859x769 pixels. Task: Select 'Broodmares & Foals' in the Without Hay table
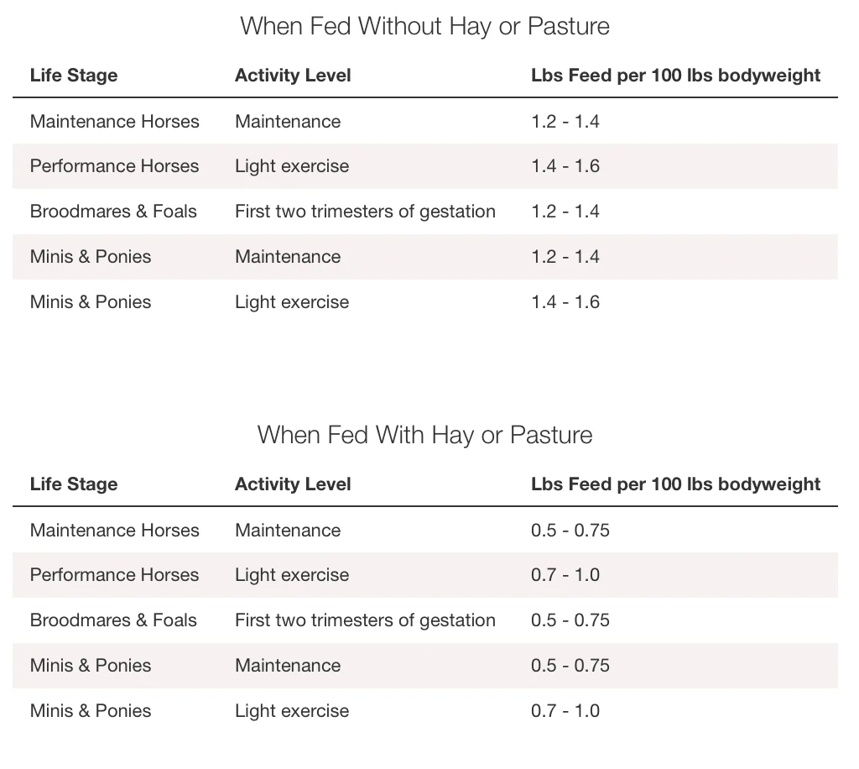point(113,212)
